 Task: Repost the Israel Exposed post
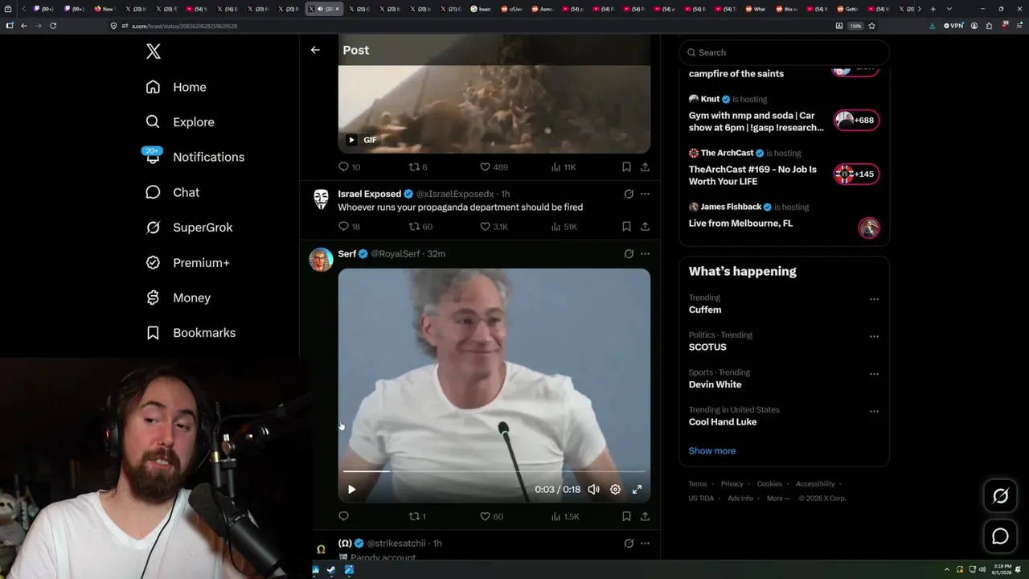pyautogui.click(x=420, y=227)
